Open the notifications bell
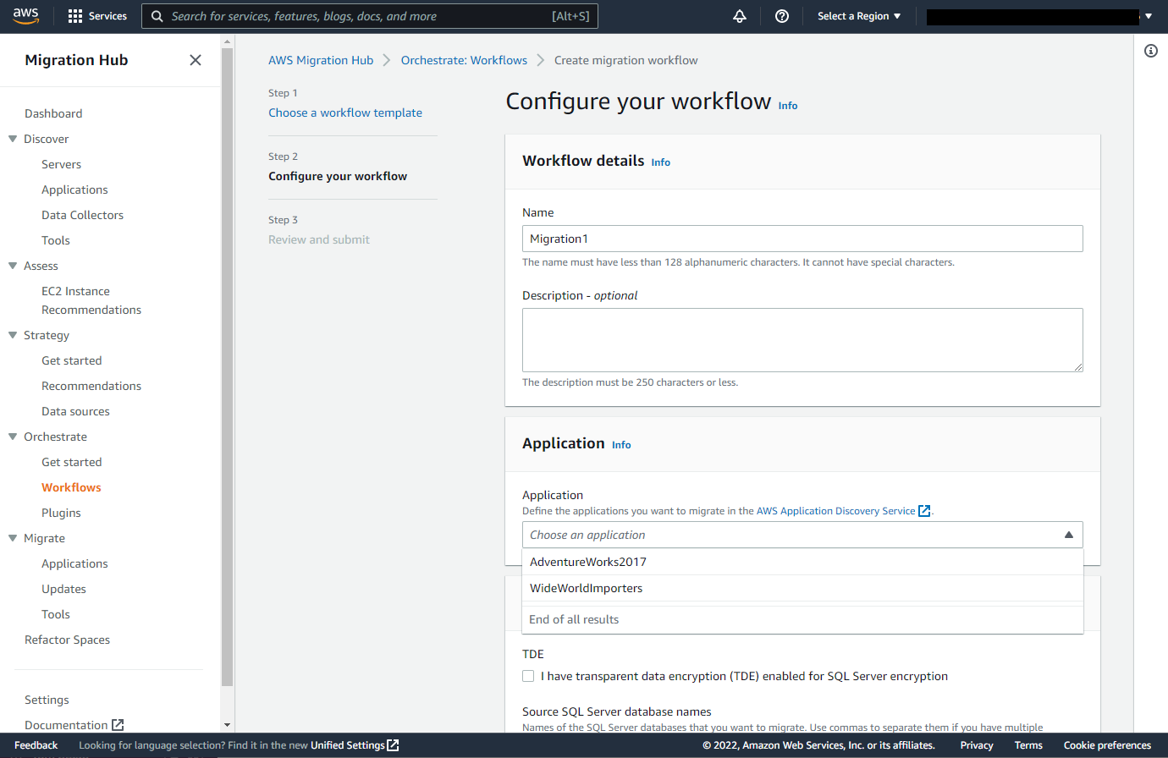The image size is (1168, 758). point(740,16)
